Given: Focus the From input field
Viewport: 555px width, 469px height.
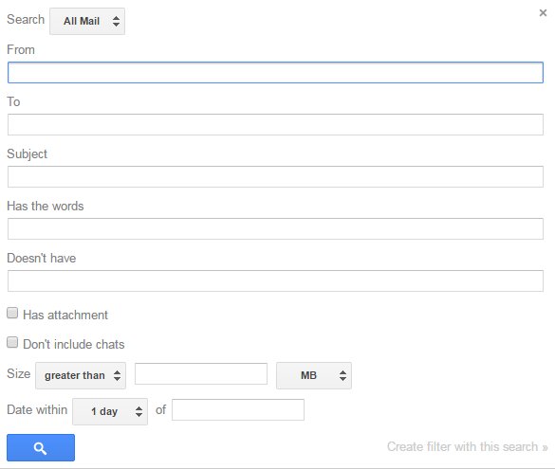Looking at the screenshot, I should [x=275, y=72].
